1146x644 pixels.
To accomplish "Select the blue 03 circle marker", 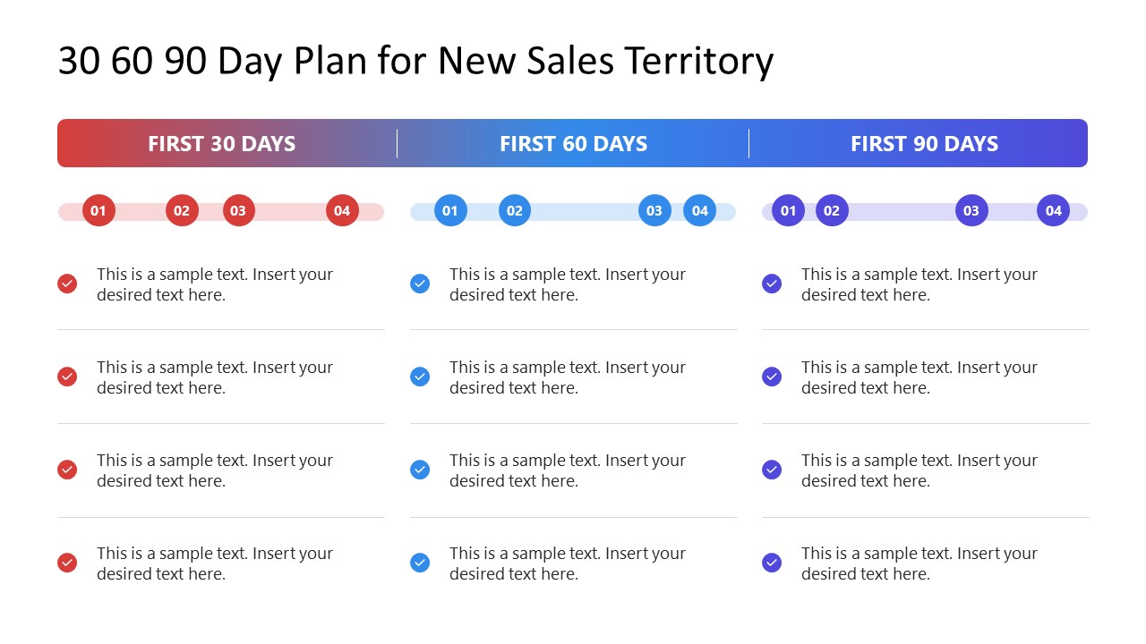I will pyautogui.click(x=654, y=211).
